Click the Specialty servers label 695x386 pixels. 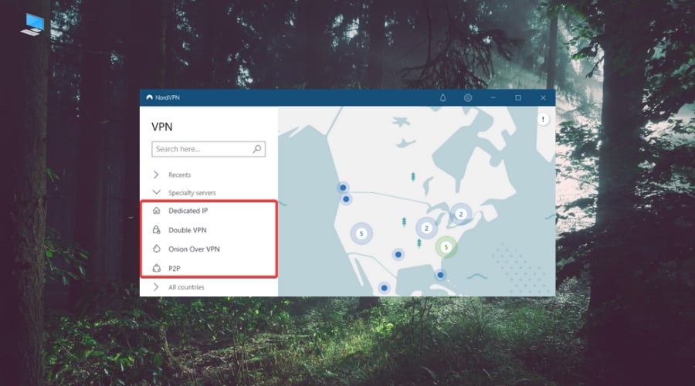(192, 193)
